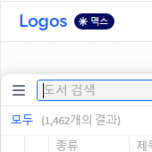Select the 모두 results filter
This screenshot has height=152, width=152.
(x=22, y=120)
